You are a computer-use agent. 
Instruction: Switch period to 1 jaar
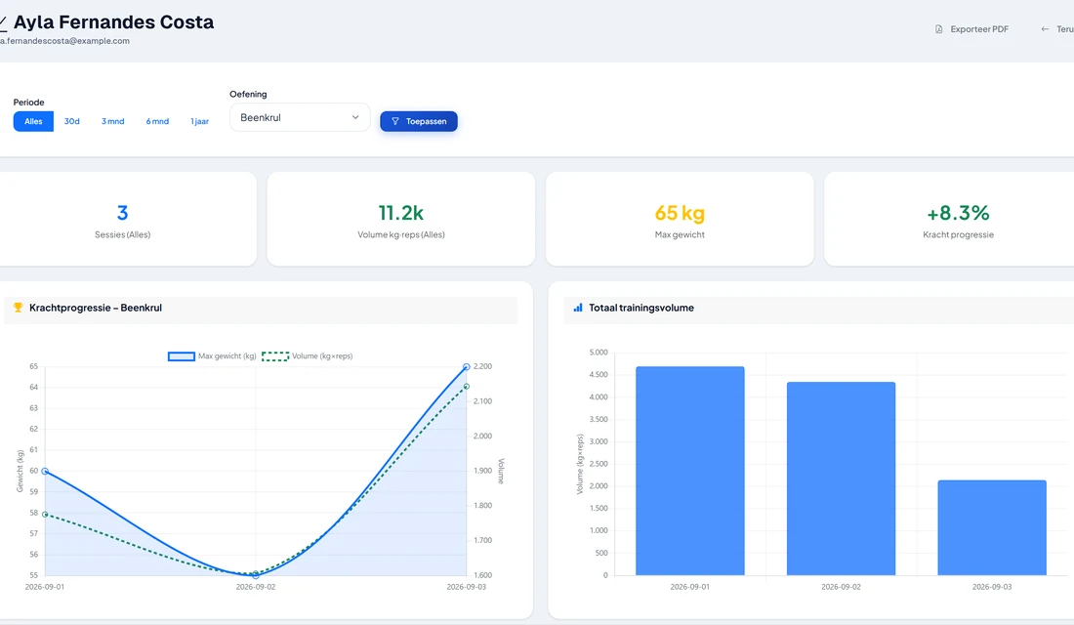click(200, 121)
